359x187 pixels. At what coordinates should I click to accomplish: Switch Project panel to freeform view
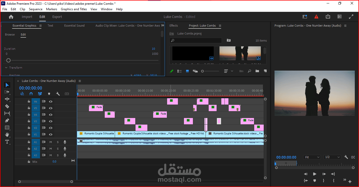point(195,71)
